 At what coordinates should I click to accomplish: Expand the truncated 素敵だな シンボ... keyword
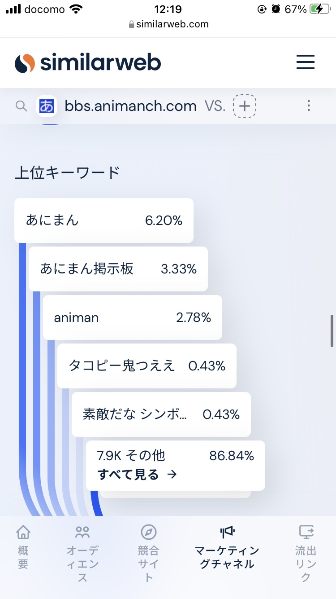[135, 414]
